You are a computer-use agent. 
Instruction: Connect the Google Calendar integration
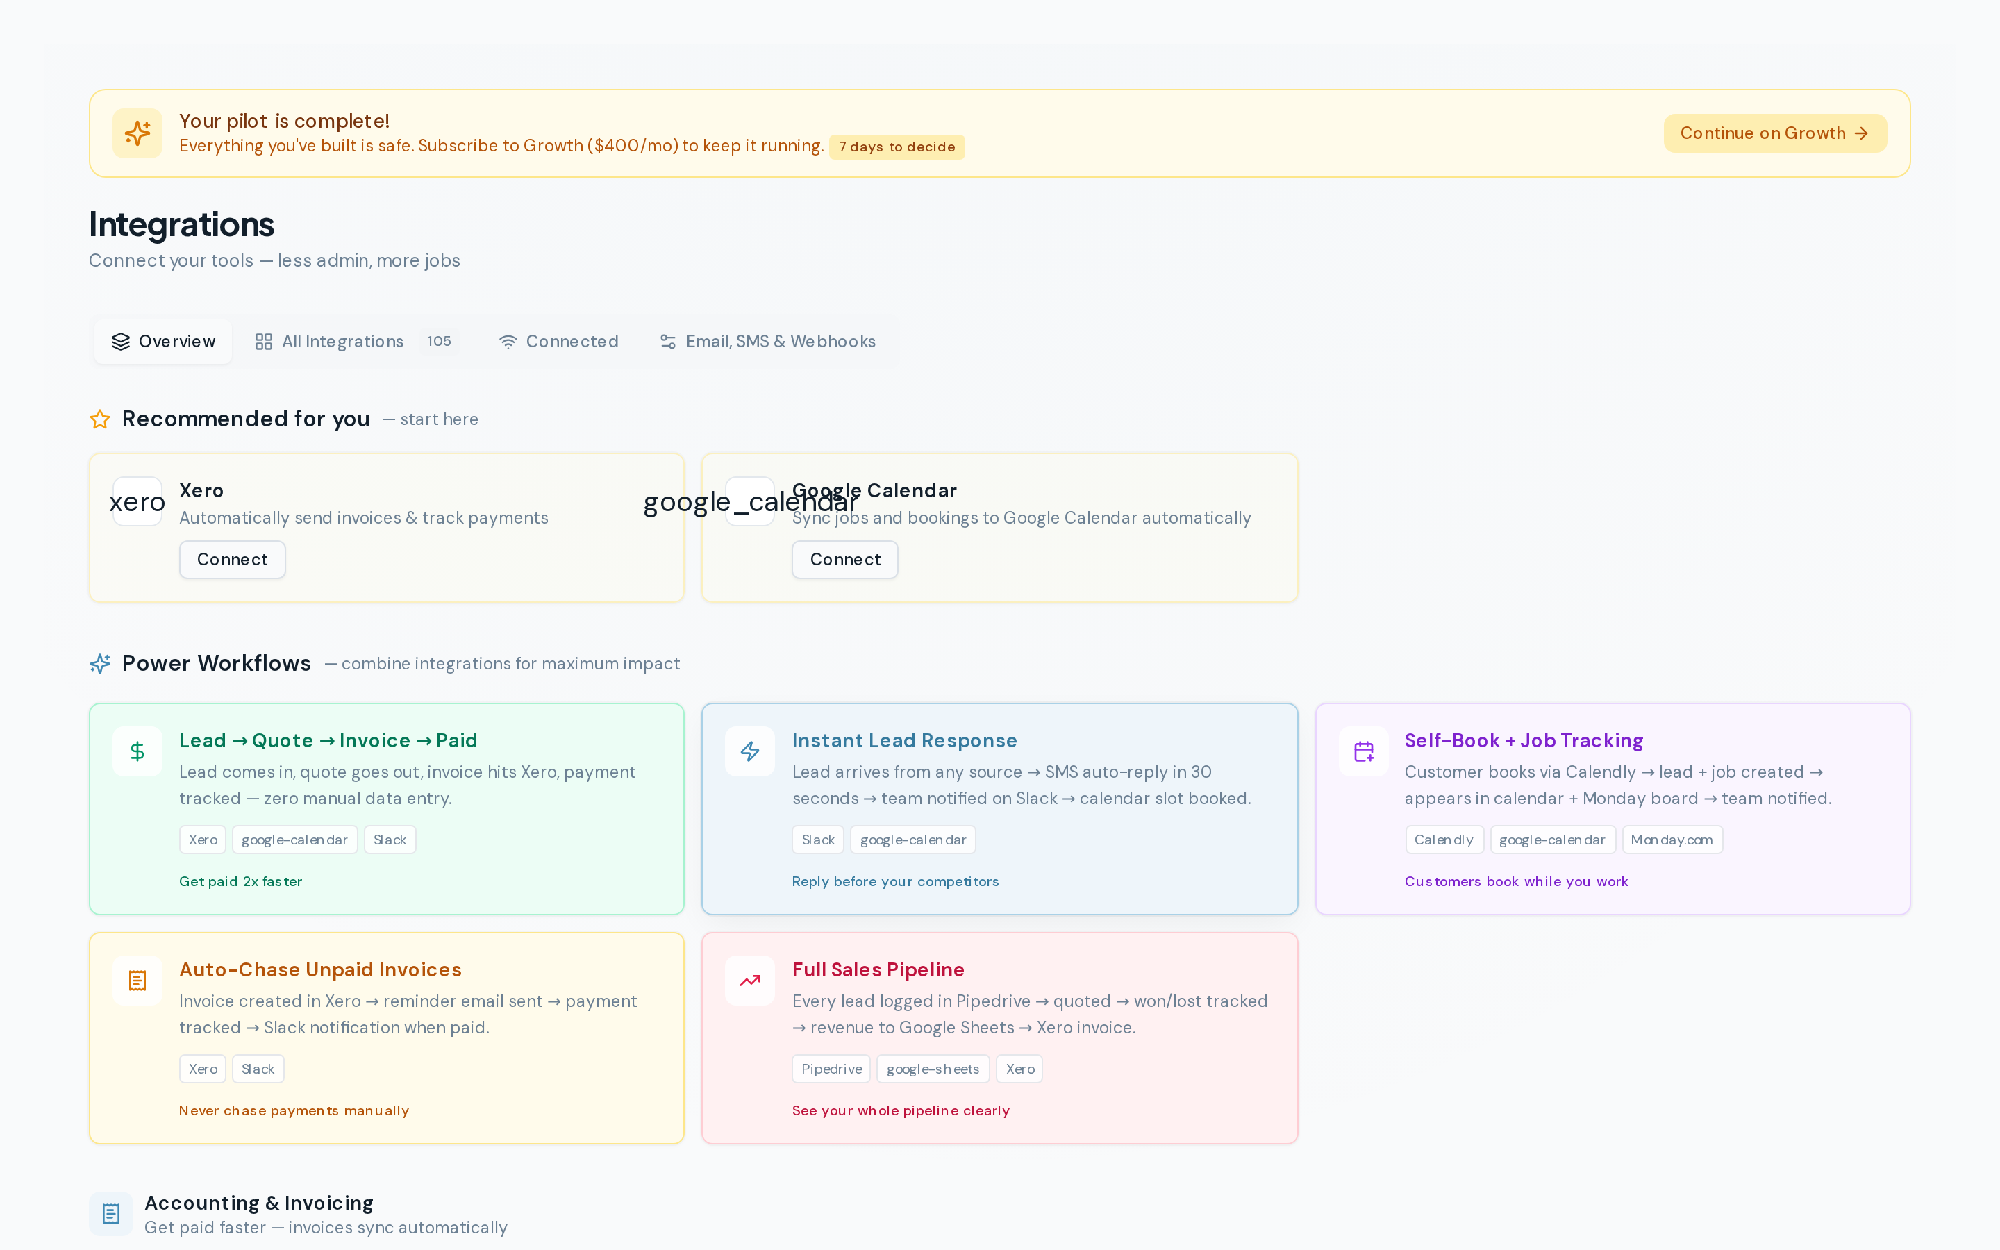844,560
